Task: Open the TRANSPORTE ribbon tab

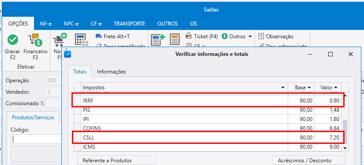Action: point(130,24)
